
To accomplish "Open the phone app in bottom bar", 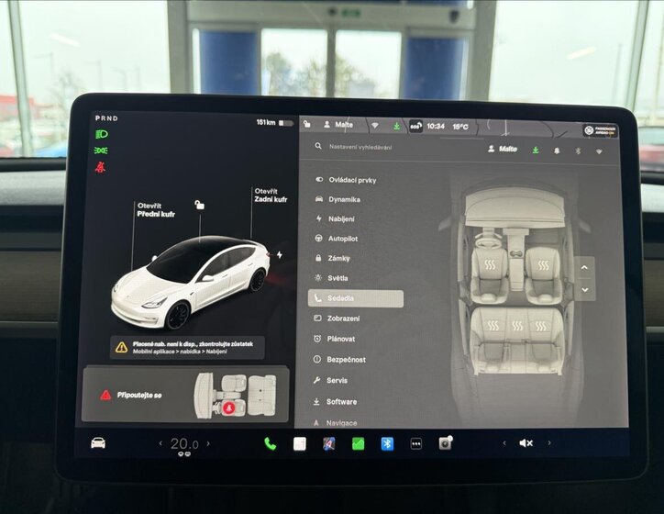I will [x=270, y=443].
